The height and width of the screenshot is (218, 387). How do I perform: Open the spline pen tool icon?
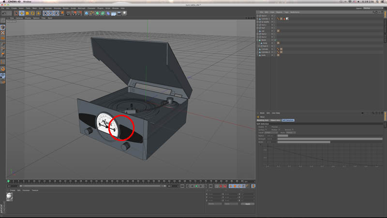click(x=92, y=14)
